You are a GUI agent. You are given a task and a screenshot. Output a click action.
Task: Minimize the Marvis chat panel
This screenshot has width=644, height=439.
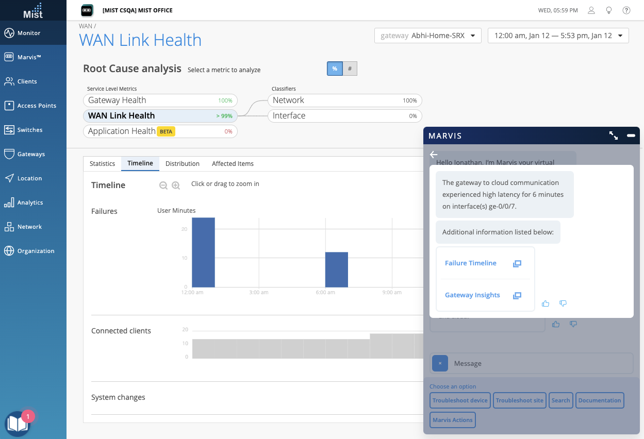pos(631,136)
